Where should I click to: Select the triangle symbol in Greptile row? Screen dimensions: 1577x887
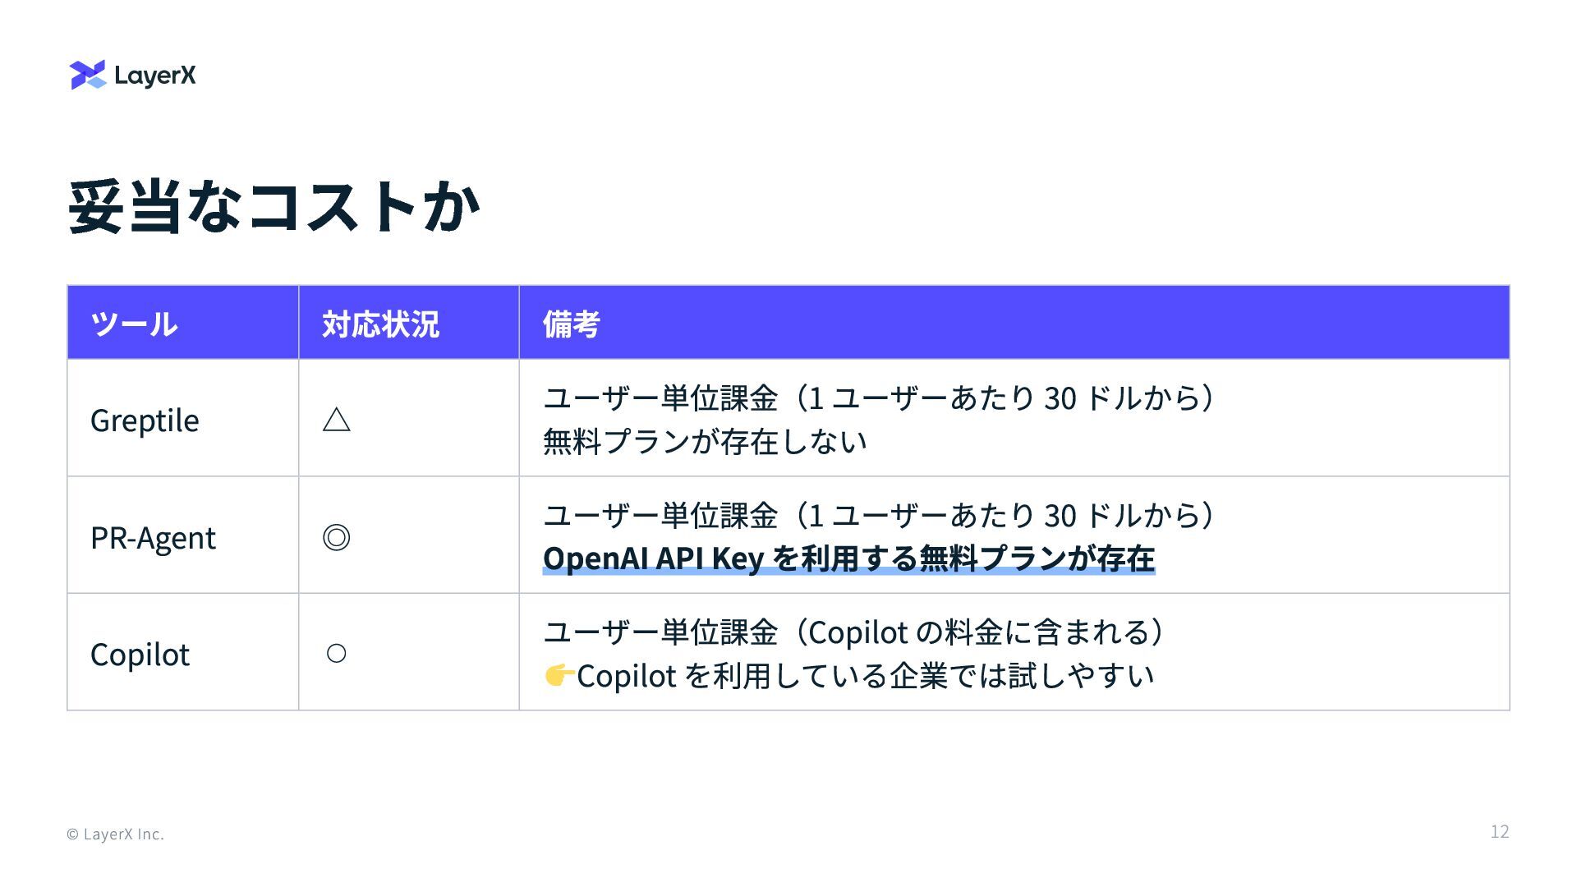click(337, 420)
